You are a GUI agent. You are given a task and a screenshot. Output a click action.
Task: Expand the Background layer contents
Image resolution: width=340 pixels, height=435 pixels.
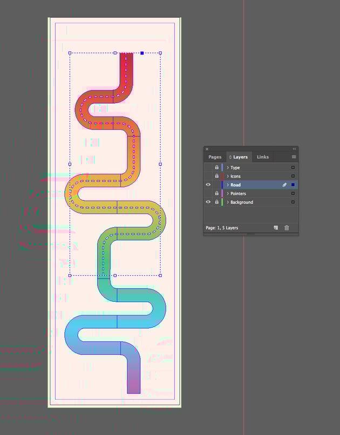click(228, 202)
